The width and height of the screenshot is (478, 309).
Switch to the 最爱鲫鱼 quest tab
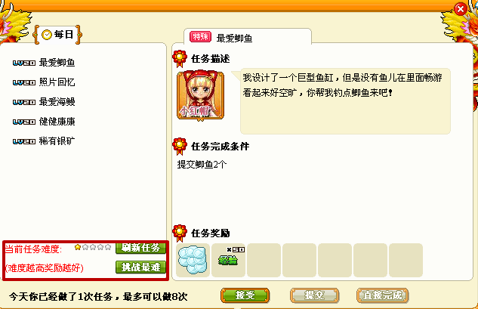[x=248, y=37]
